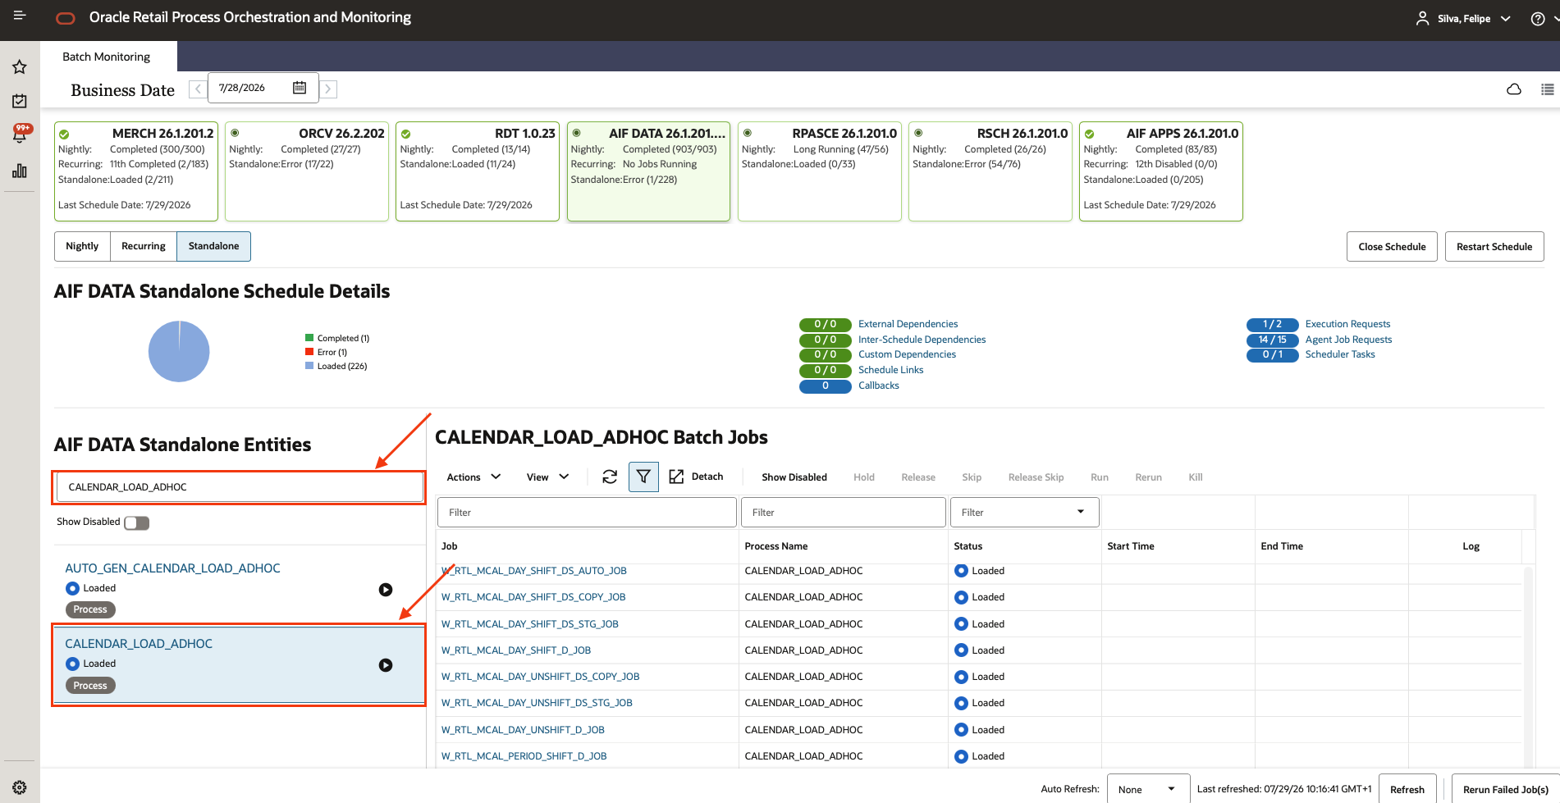Click the user profile icon for Silva, Felipe
The height and width of the screenshot is (803, 1560).
1422,18
